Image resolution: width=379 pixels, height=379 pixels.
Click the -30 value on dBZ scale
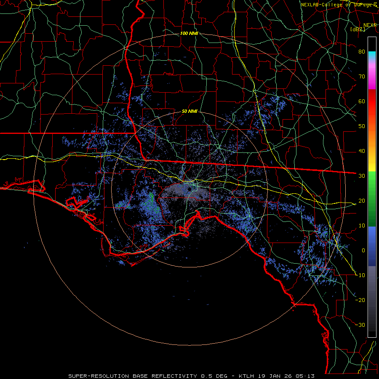point(360,325)
